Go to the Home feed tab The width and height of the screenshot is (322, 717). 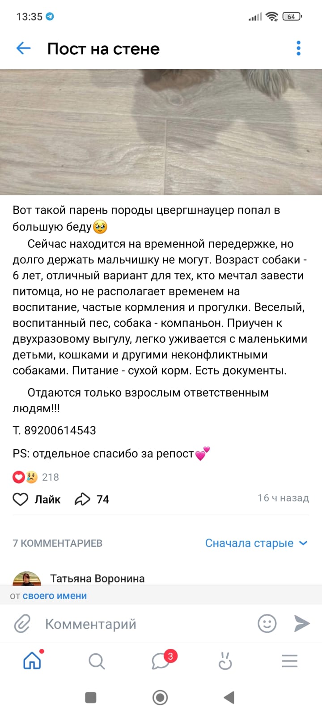click(x=32, y=661)
